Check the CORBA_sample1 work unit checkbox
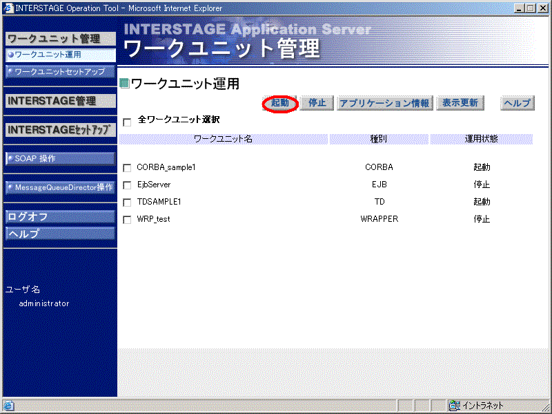 (127, 168)
